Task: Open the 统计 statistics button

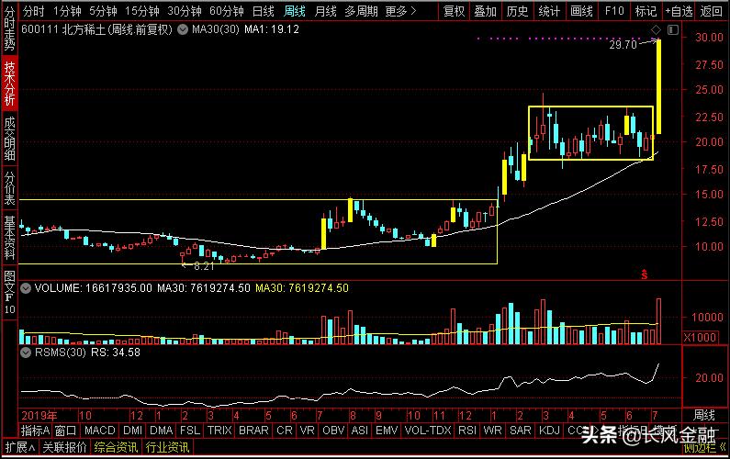Action: coord(549,11)
